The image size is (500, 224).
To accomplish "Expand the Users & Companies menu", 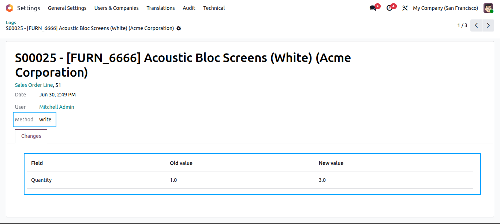I will click(116, 8).
